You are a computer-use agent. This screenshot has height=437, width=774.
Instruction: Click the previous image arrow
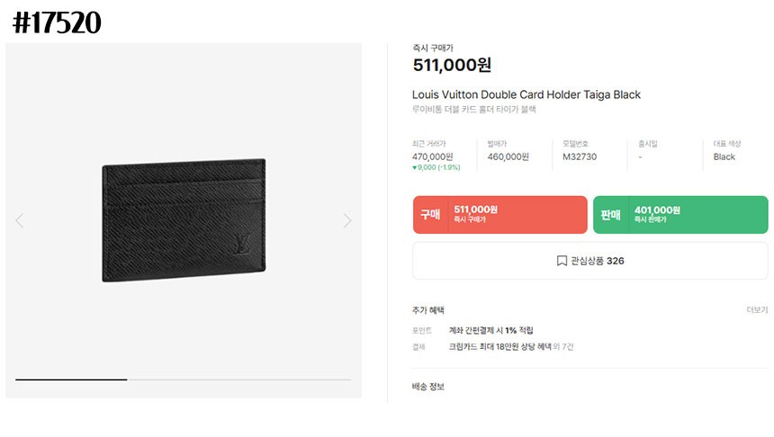click(x=19, y=220)
